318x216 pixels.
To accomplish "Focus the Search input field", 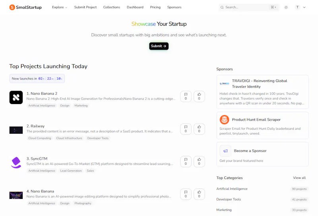I will pos(249,7).
